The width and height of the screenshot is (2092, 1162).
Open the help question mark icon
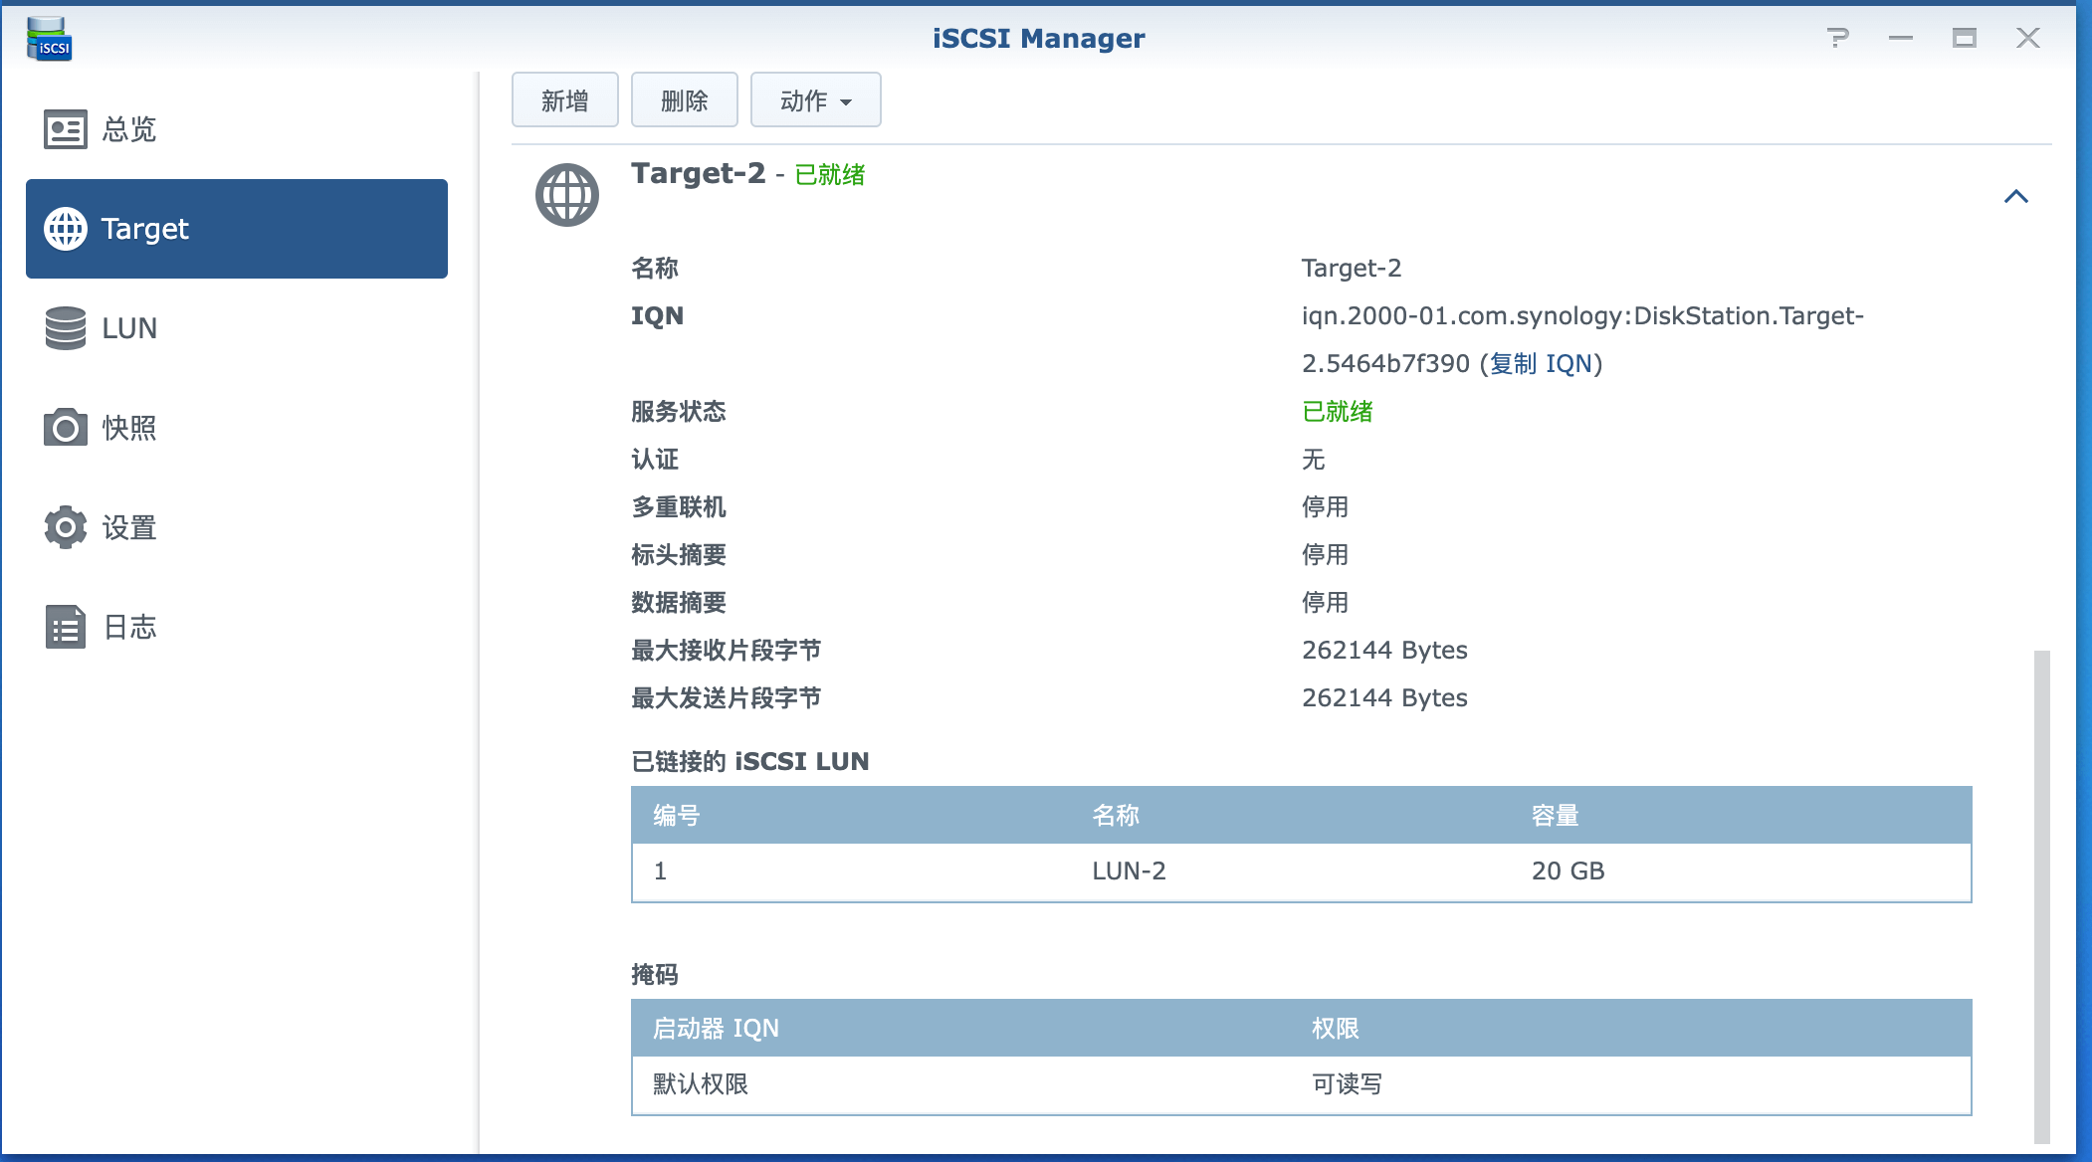(1837, 38)
